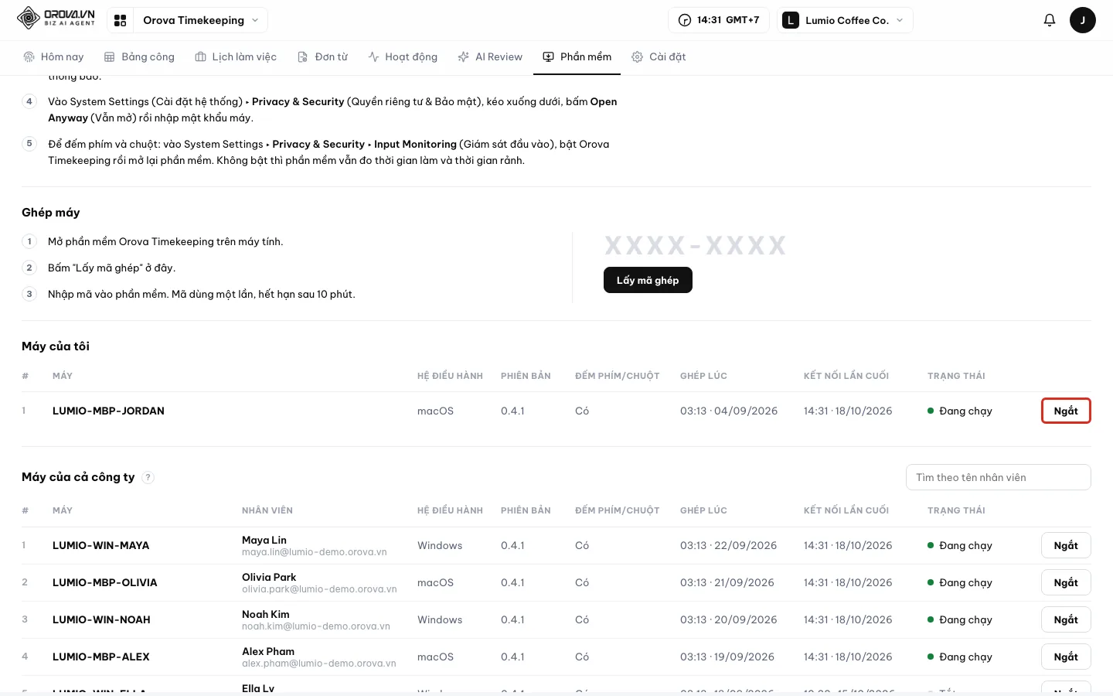Click Ngắt for LUMIO-MBP-OLIVIA
This screenshot has height=696, width=1113.
pos(1066,582)
